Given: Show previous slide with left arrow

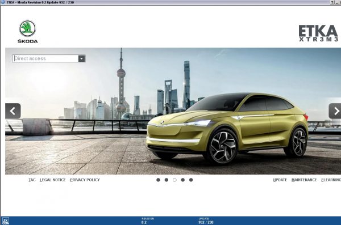Looking at the screenshot, I should (x=13, y=111).
